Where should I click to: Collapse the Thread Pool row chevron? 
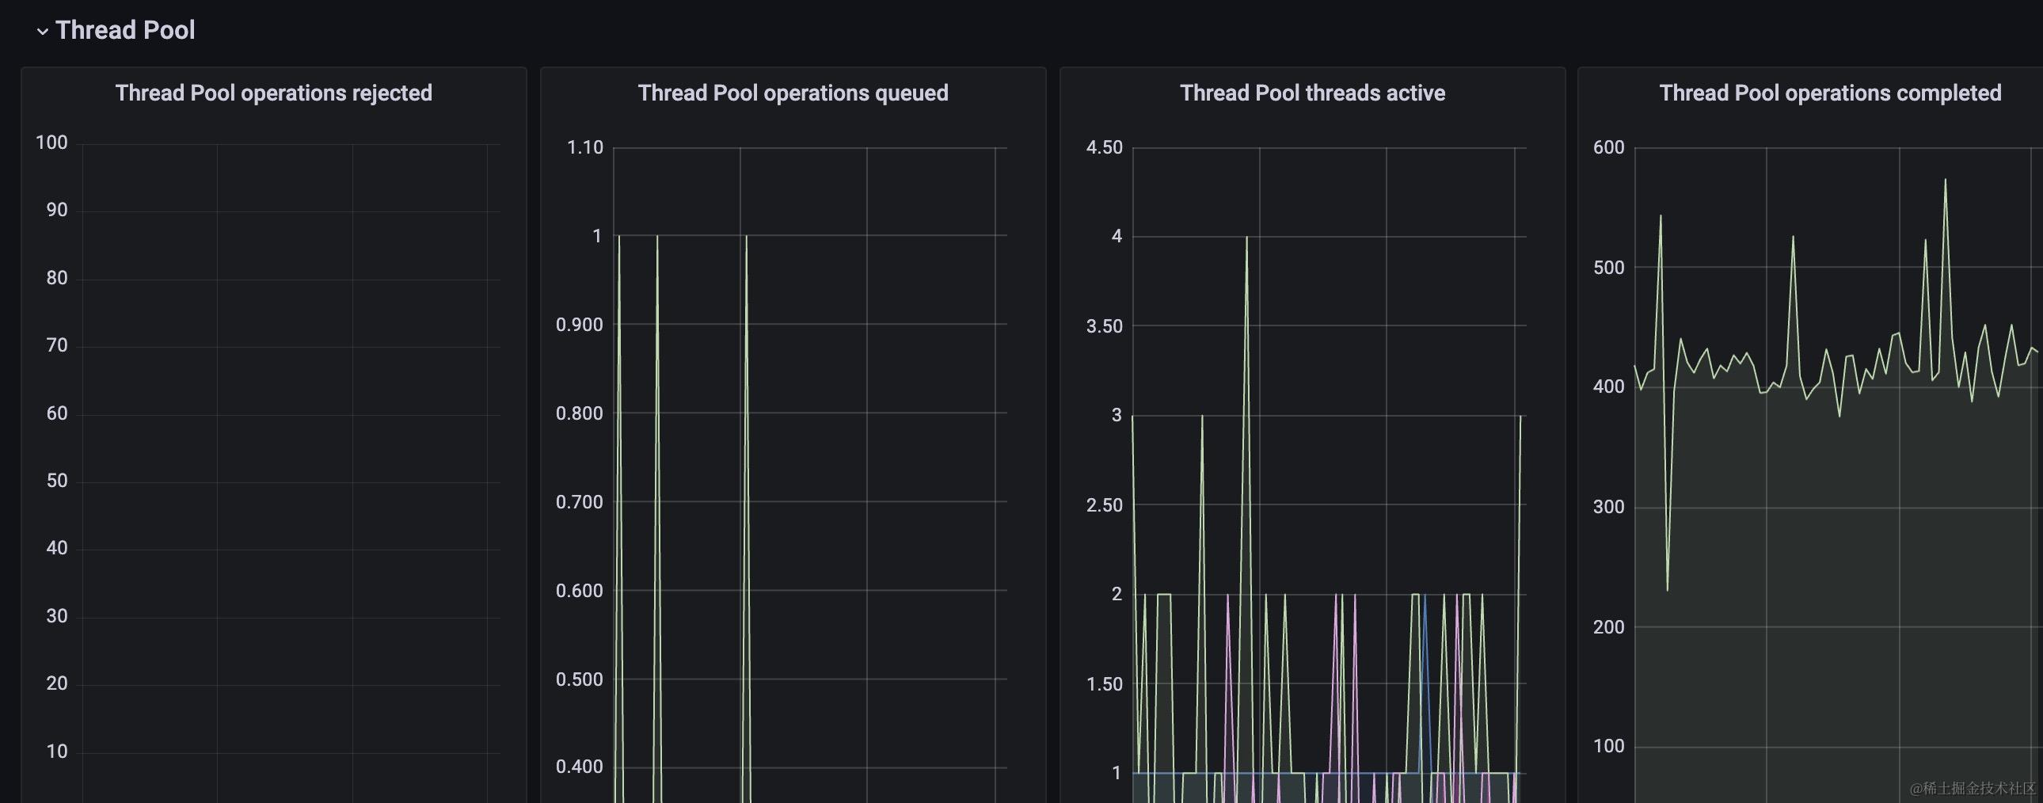click(43, 32)
